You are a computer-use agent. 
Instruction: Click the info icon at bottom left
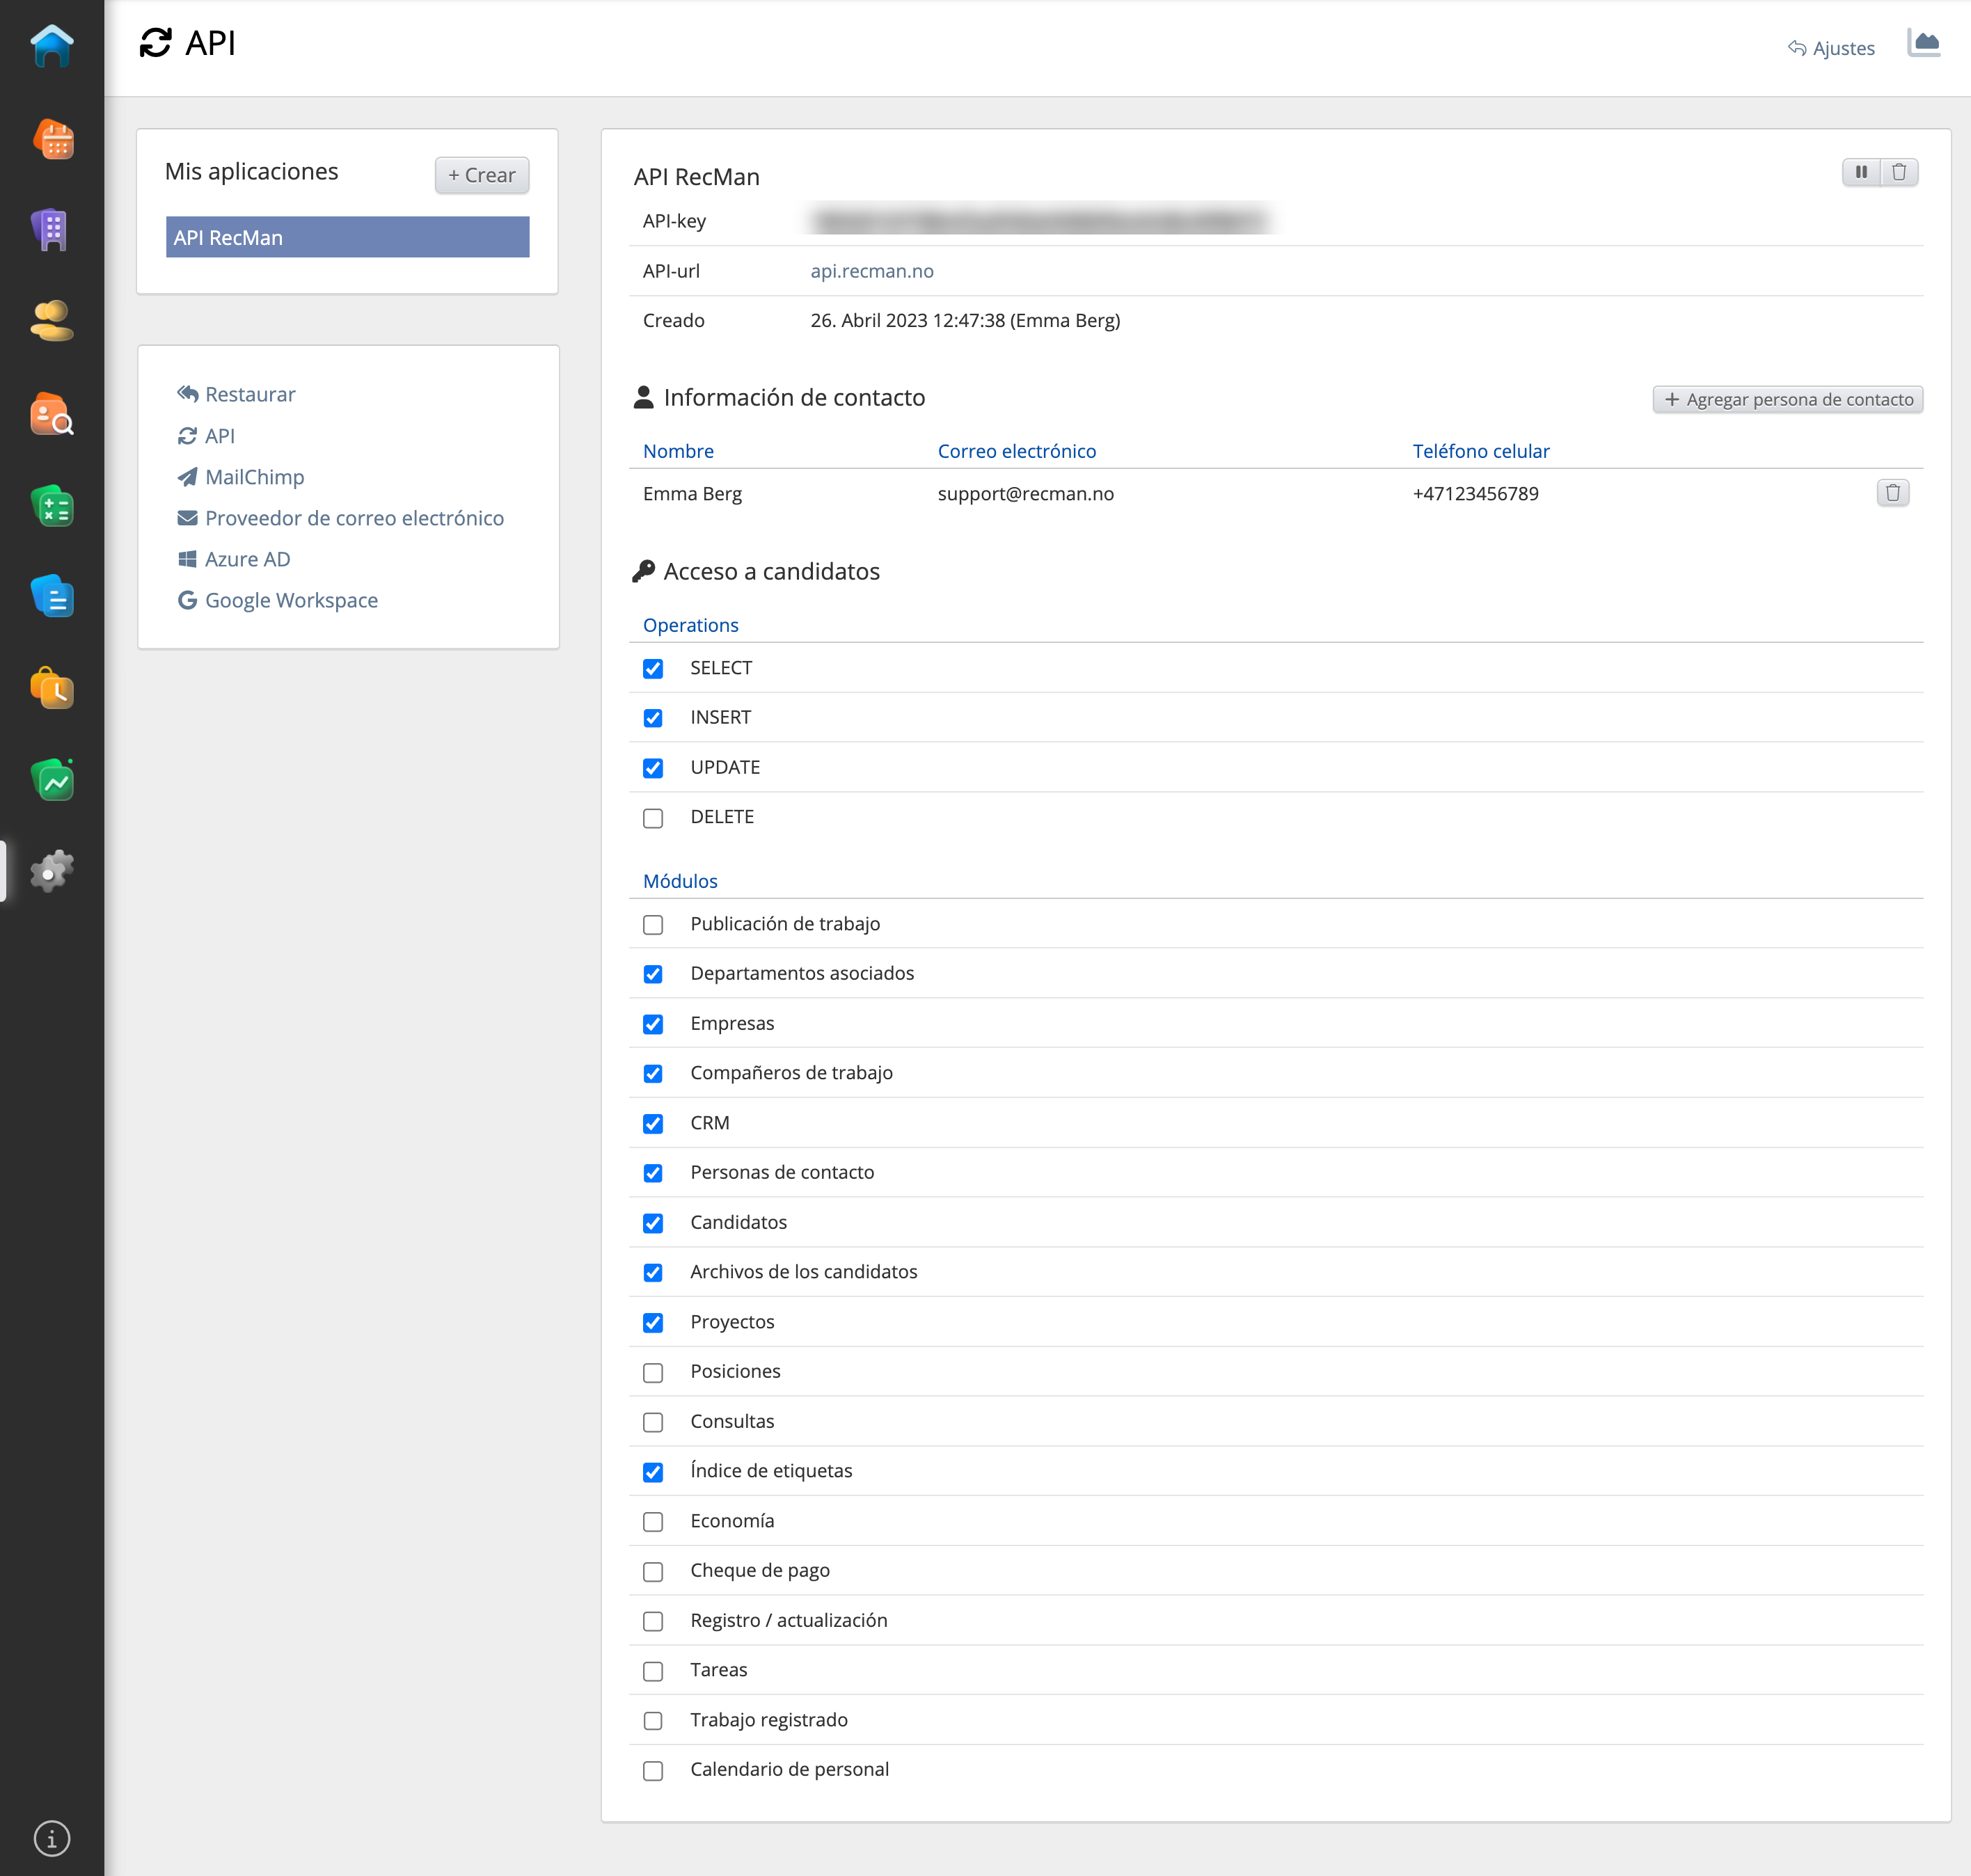coord(52,1838)
